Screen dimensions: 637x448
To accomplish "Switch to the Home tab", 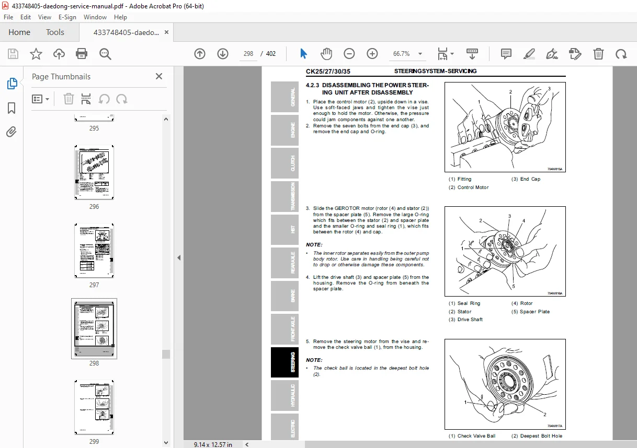I will (19, 32).
